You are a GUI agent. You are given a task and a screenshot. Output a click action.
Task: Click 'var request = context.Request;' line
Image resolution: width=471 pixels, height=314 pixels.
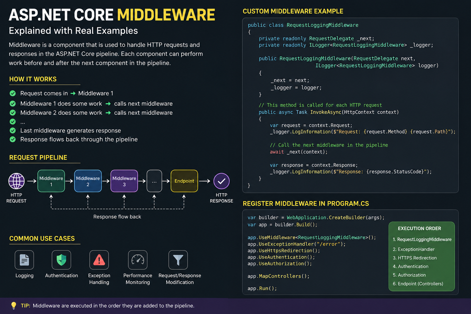click(311, 125)
